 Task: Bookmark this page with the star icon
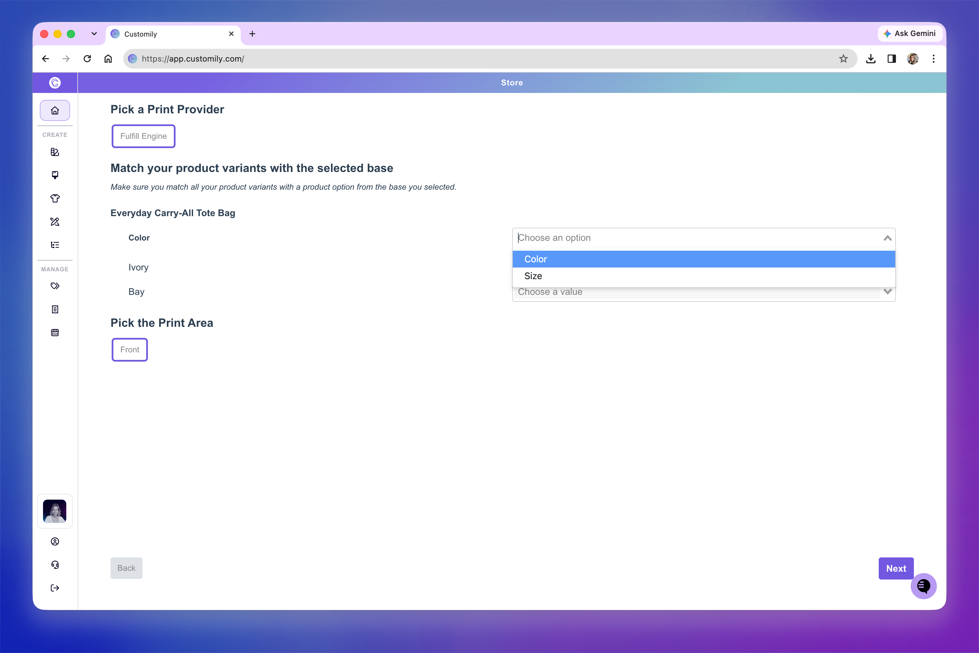[x=843, y=59]
